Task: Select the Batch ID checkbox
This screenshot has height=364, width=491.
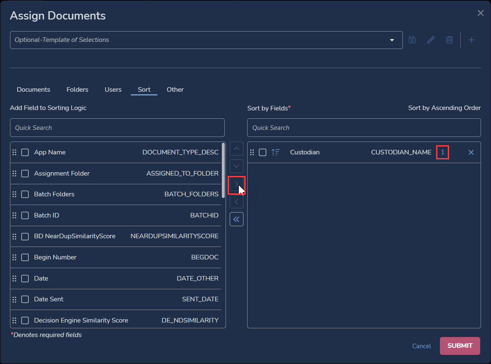Action: pyautogui.click(x=25, y=215)
